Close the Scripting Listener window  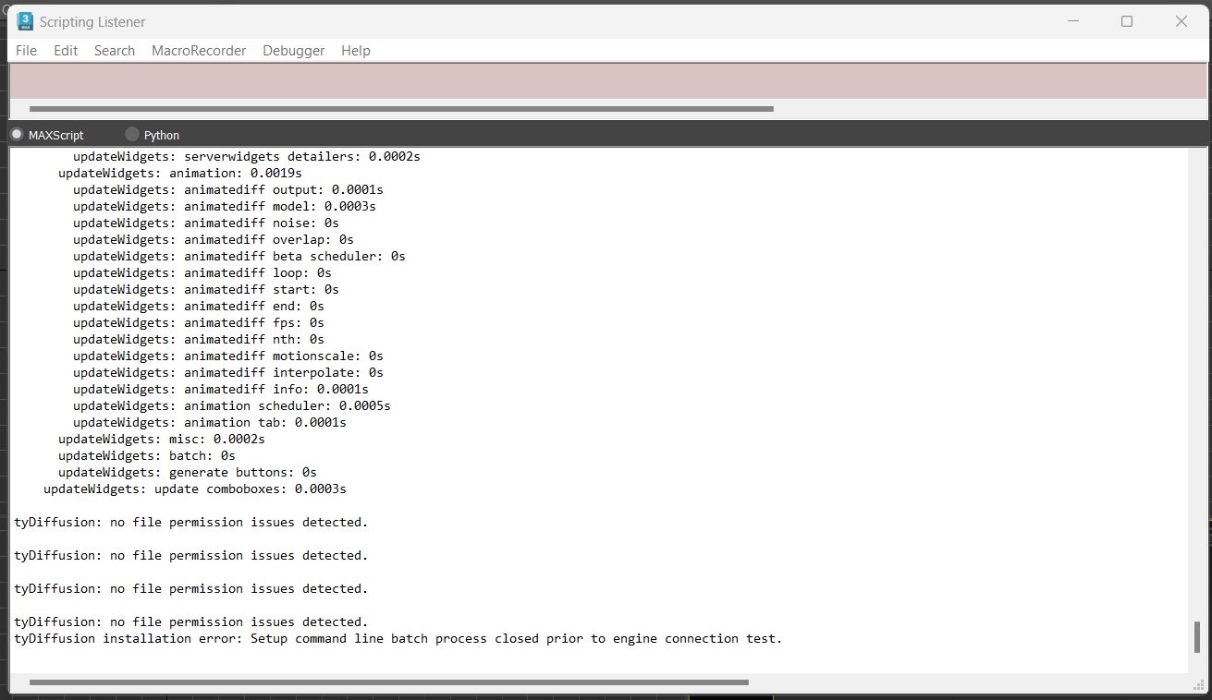pos(1181,21)
